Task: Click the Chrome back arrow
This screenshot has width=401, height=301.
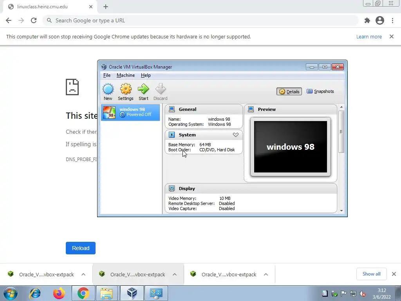Action: click(9, 20)
